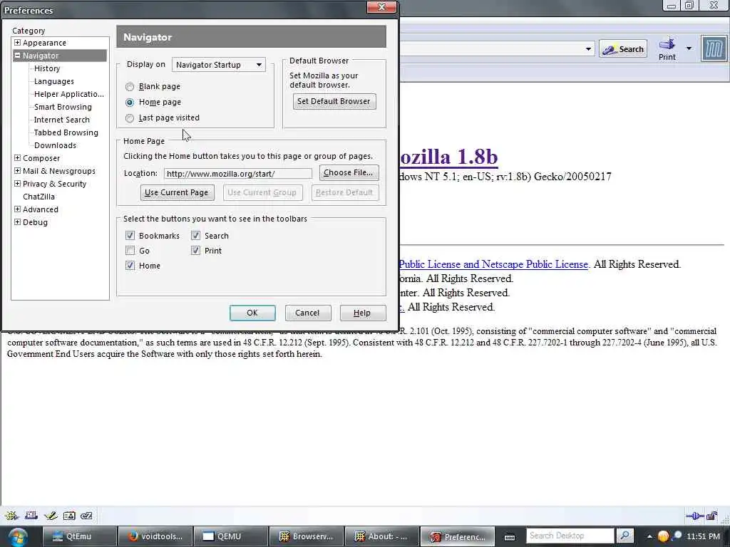
Task: Expand the Composer category
Action: click(x=17, y=157)
